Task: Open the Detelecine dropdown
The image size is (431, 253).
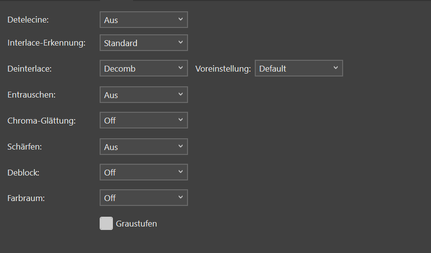Action: coord(143,20)
